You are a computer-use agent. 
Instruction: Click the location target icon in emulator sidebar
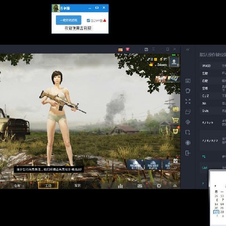[188, 122]
